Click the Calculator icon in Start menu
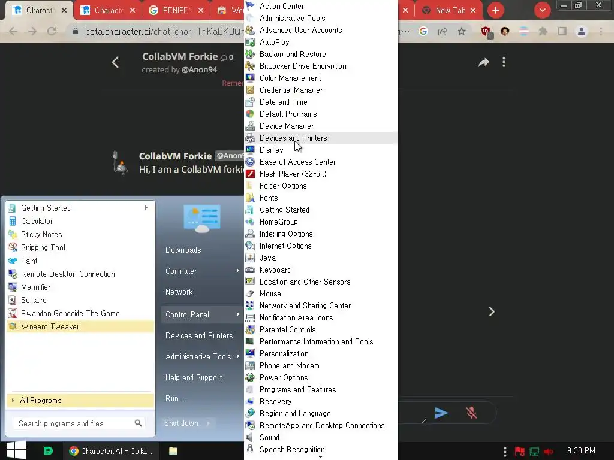Image resolution: width=614 pixels, height=460 pixels. 13,221
